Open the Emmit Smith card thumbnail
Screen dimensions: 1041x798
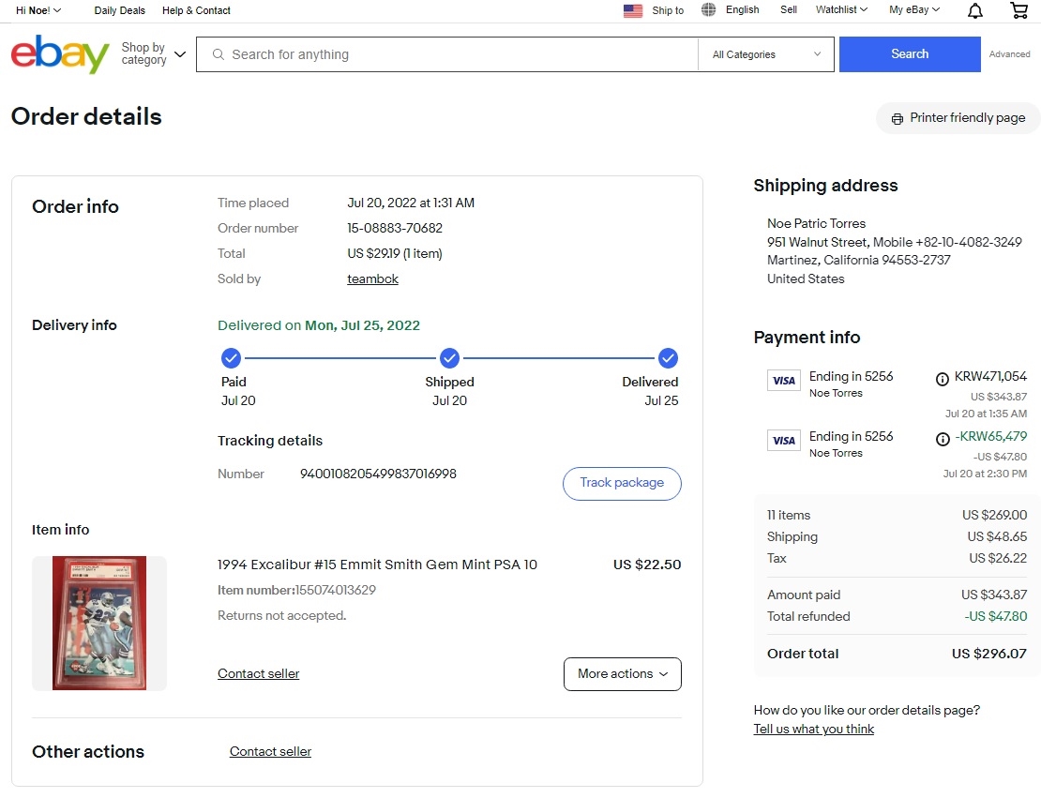click(x=98, y=624)
